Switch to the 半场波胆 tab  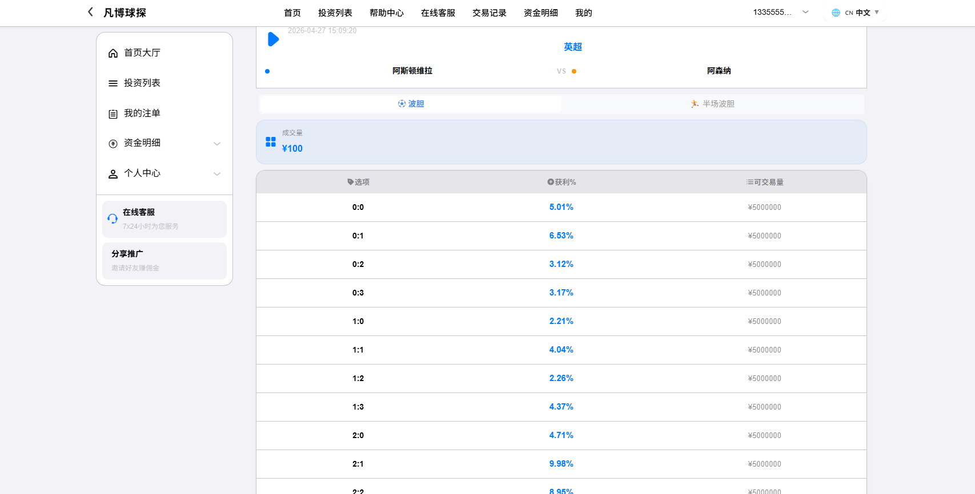click(x=712, y=104)
